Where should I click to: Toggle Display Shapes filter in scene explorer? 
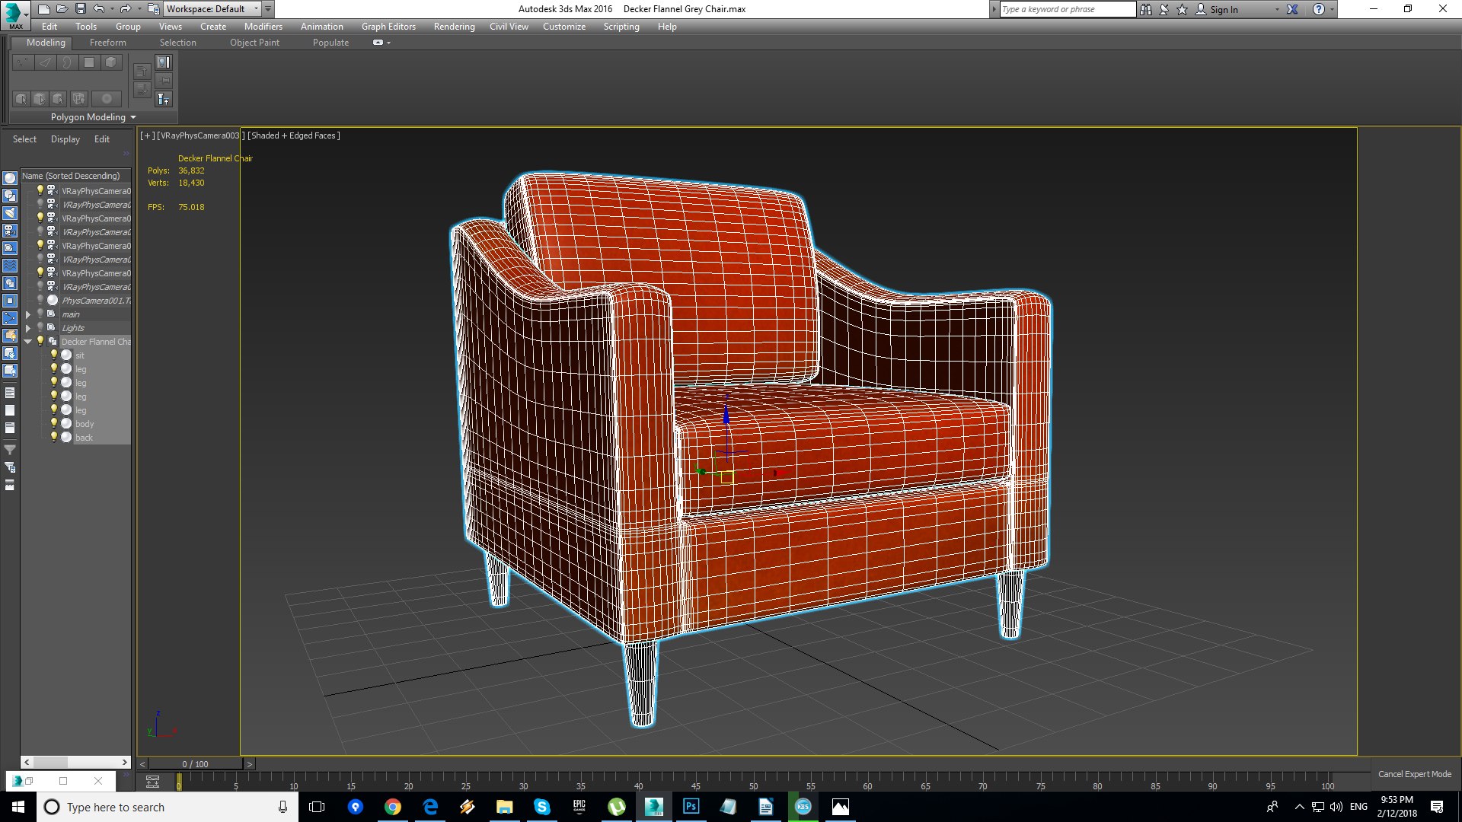click(10, 196)
